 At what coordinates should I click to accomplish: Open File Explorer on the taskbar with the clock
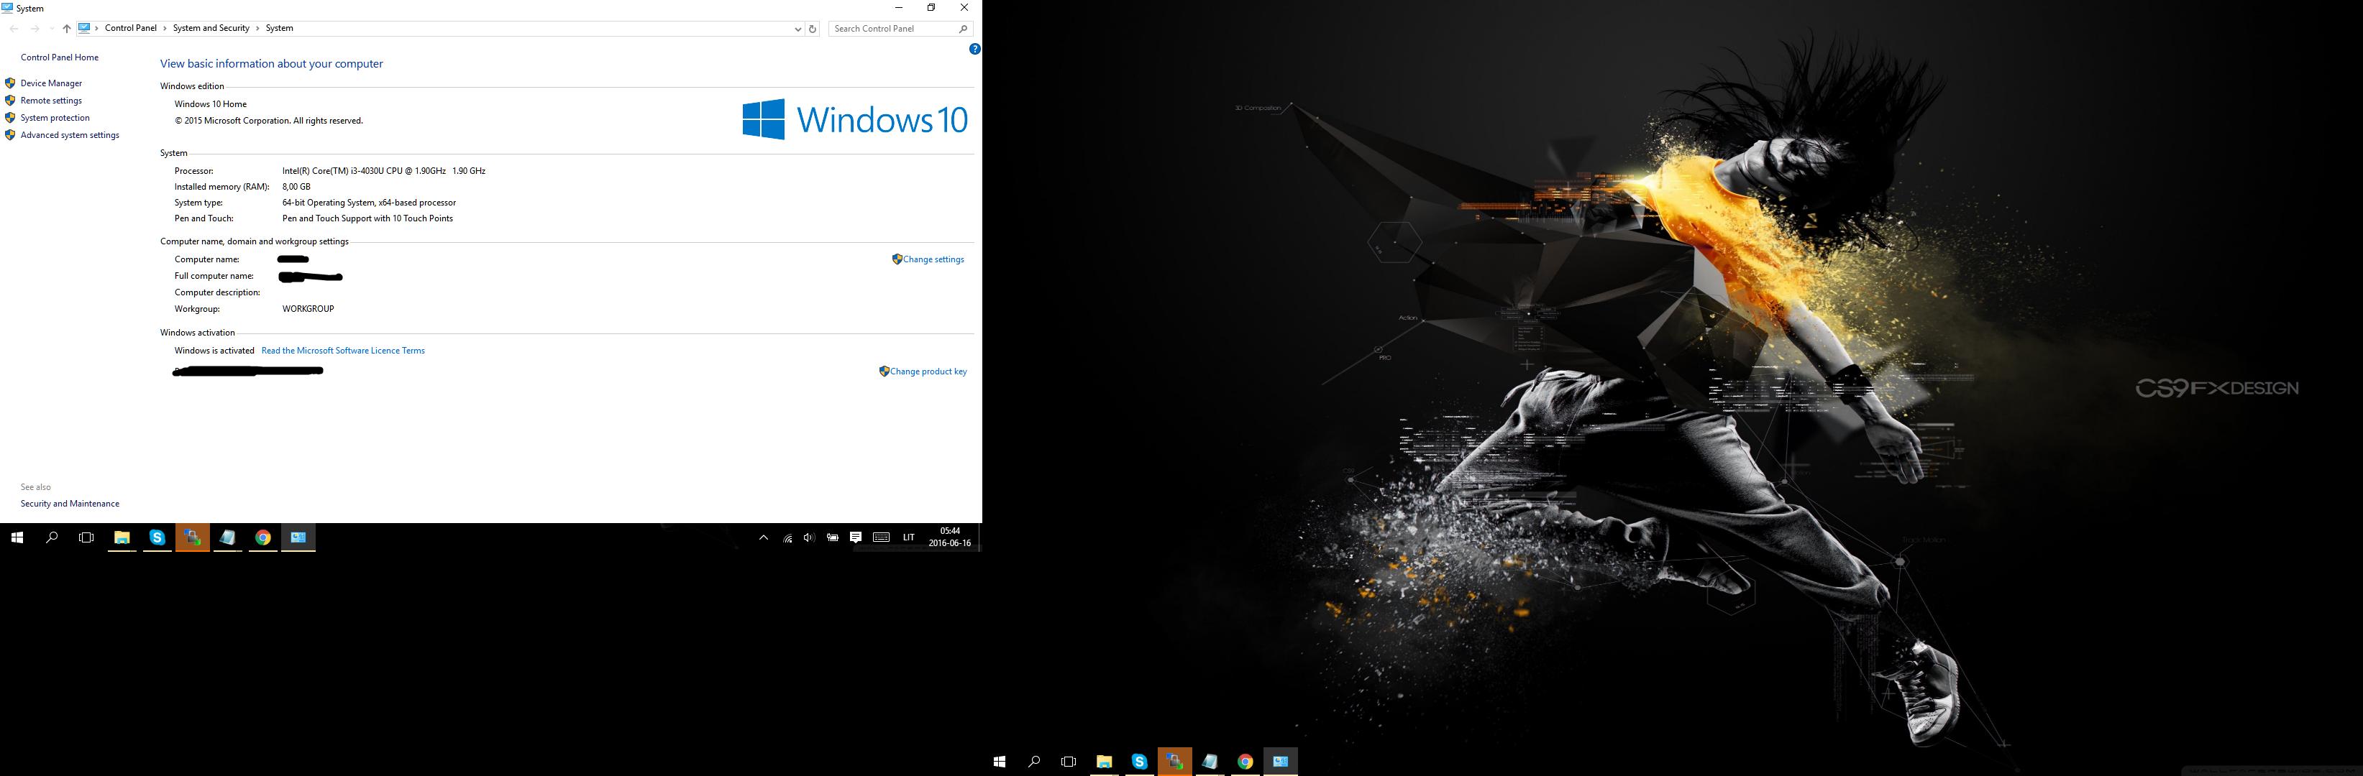[122, 537]
